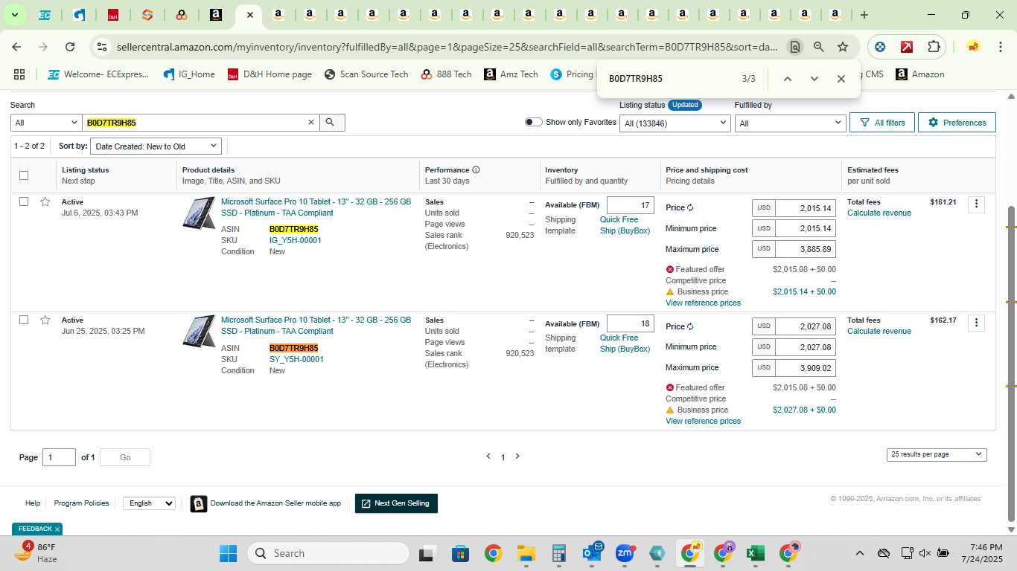Select all listings checkbox in header

click(24, 175)
